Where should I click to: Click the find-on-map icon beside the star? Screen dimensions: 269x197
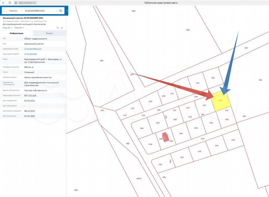click(x=58, y=28)
